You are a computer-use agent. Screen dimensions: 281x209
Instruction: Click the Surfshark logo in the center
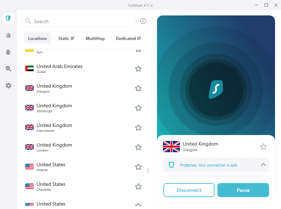[216, 89]
